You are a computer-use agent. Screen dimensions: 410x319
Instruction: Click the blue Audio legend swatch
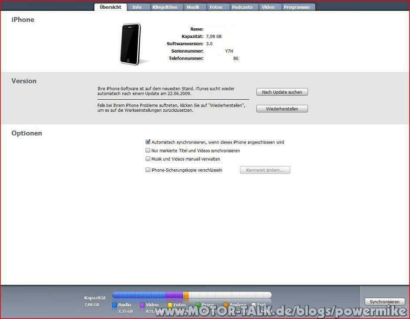pos(114,305)
